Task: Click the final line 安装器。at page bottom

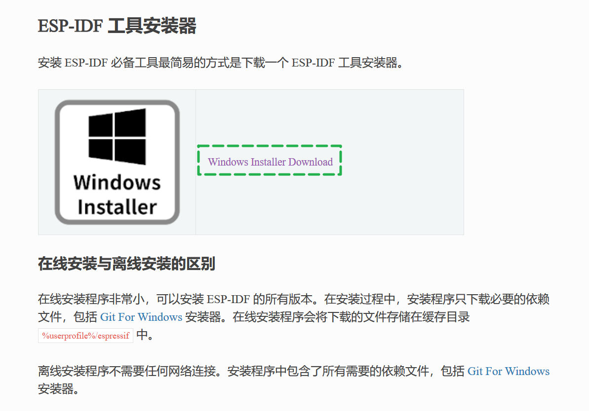Action: [x=59, y=389]
